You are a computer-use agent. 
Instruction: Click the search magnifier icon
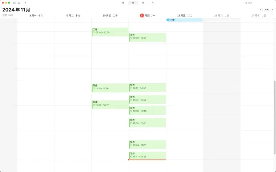(246, 3)
